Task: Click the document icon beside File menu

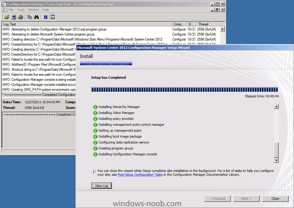Action: tap(5, 10)
